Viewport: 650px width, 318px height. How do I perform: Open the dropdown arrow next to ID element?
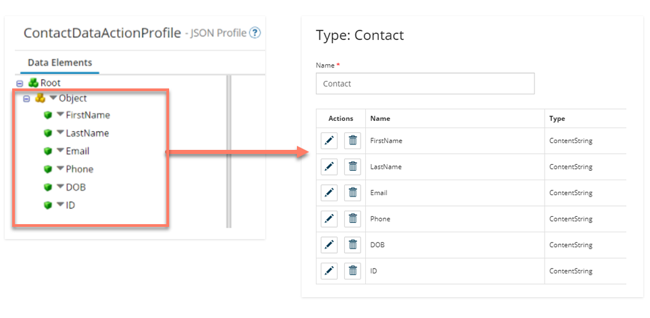click(60, 204)
